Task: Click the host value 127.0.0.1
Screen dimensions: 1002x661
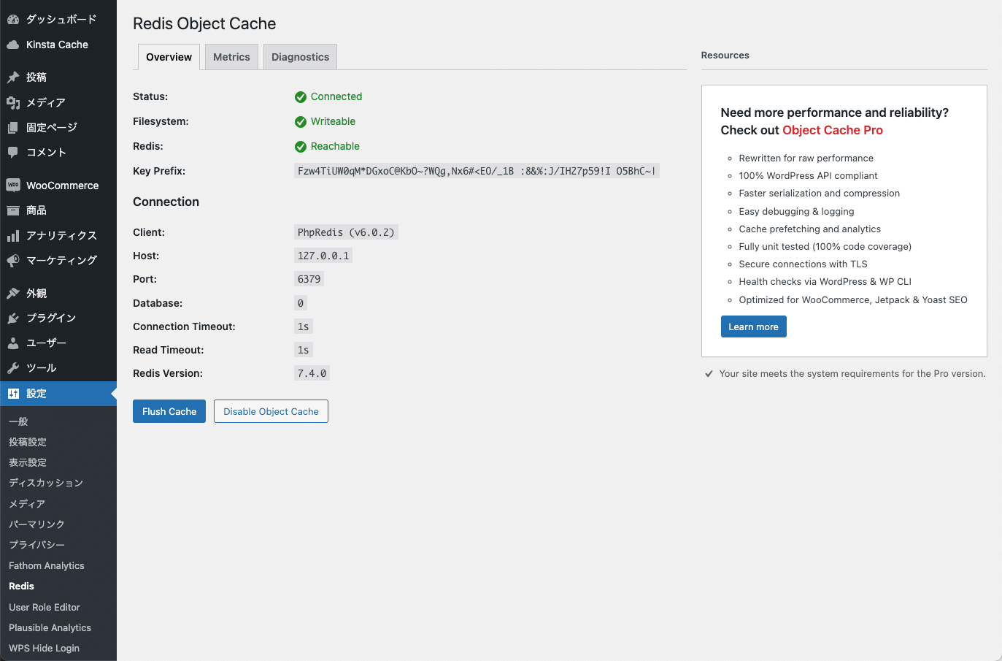Action: [x=323, y=256]
